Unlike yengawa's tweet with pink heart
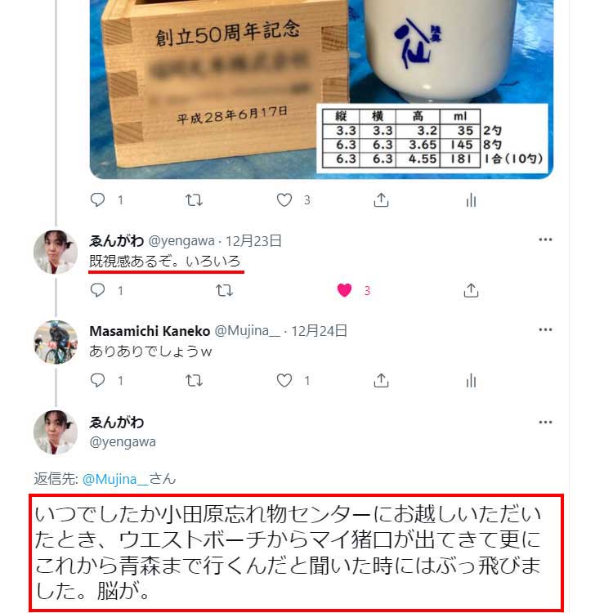 [x=344, y=290]
